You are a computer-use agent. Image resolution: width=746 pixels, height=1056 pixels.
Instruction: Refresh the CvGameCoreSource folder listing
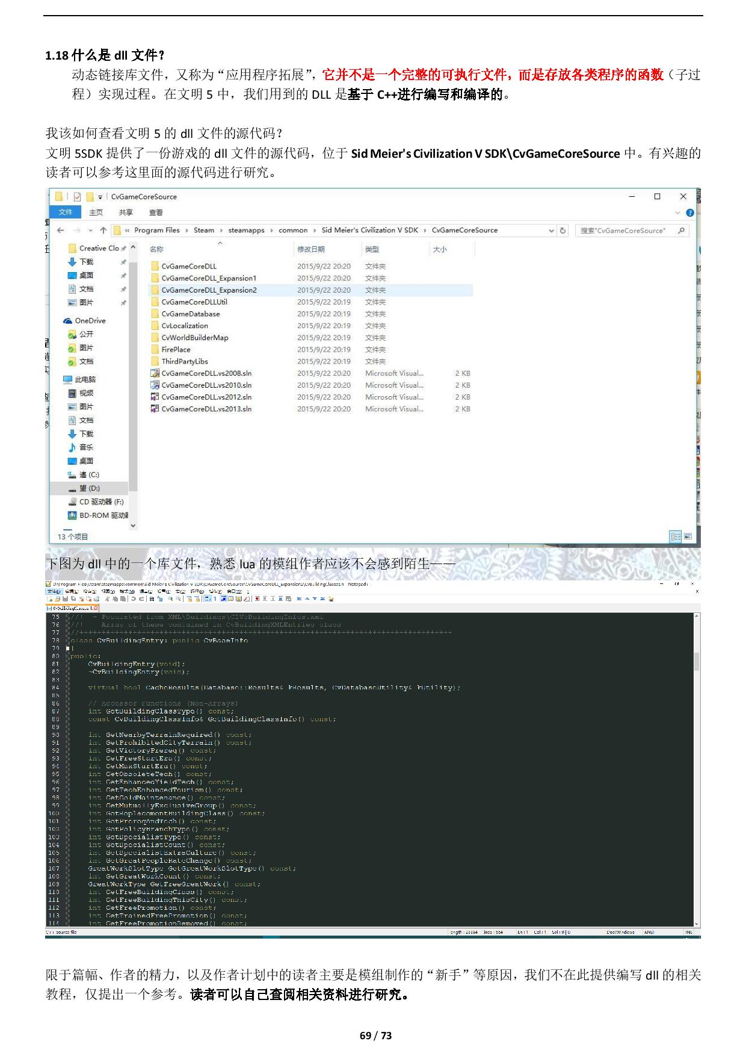coord(563,231)
